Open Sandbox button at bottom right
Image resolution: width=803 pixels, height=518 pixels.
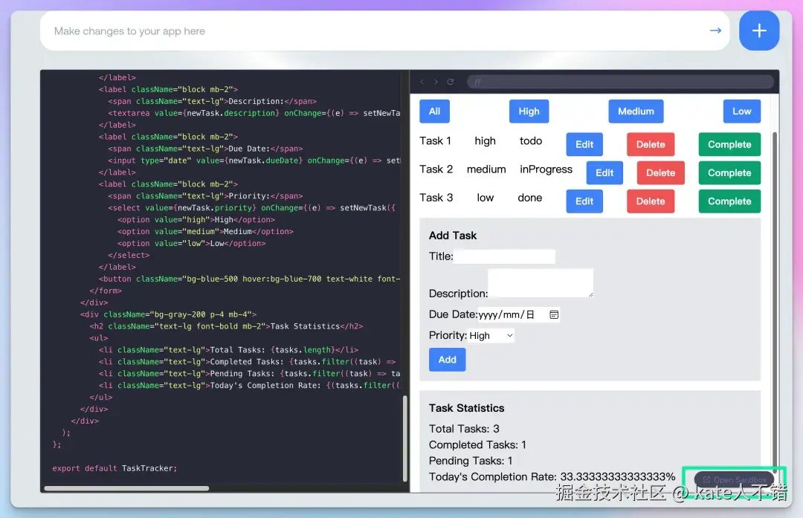[x=733, y=479]
